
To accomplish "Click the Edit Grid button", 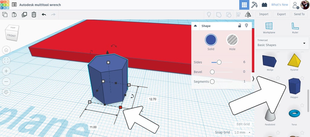I will pos(243,124).
